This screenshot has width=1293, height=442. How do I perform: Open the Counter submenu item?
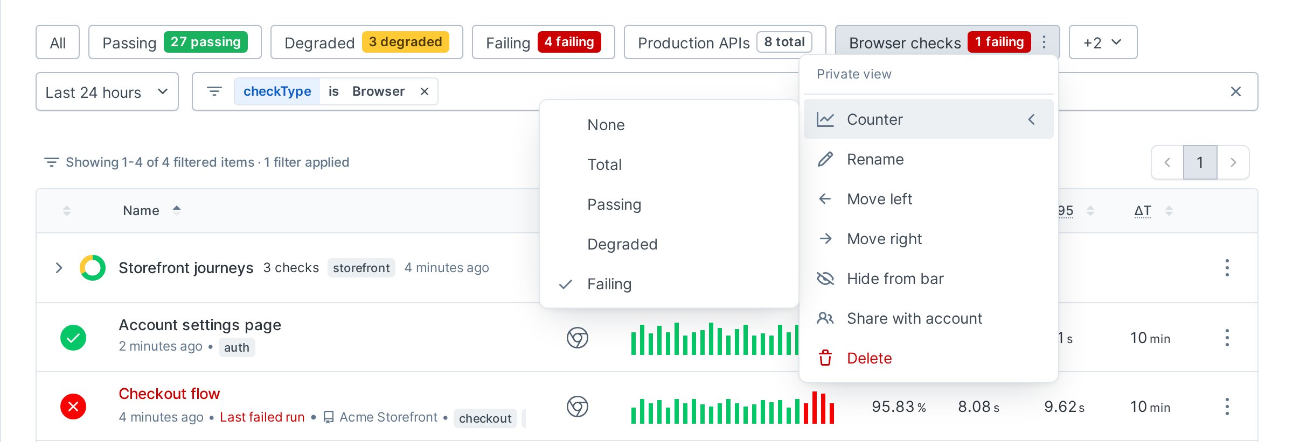tap(928, 119)
